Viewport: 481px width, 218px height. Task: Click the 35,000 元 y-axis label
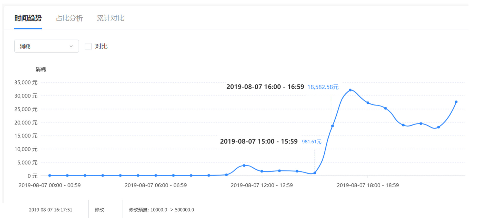click(26, 82)
